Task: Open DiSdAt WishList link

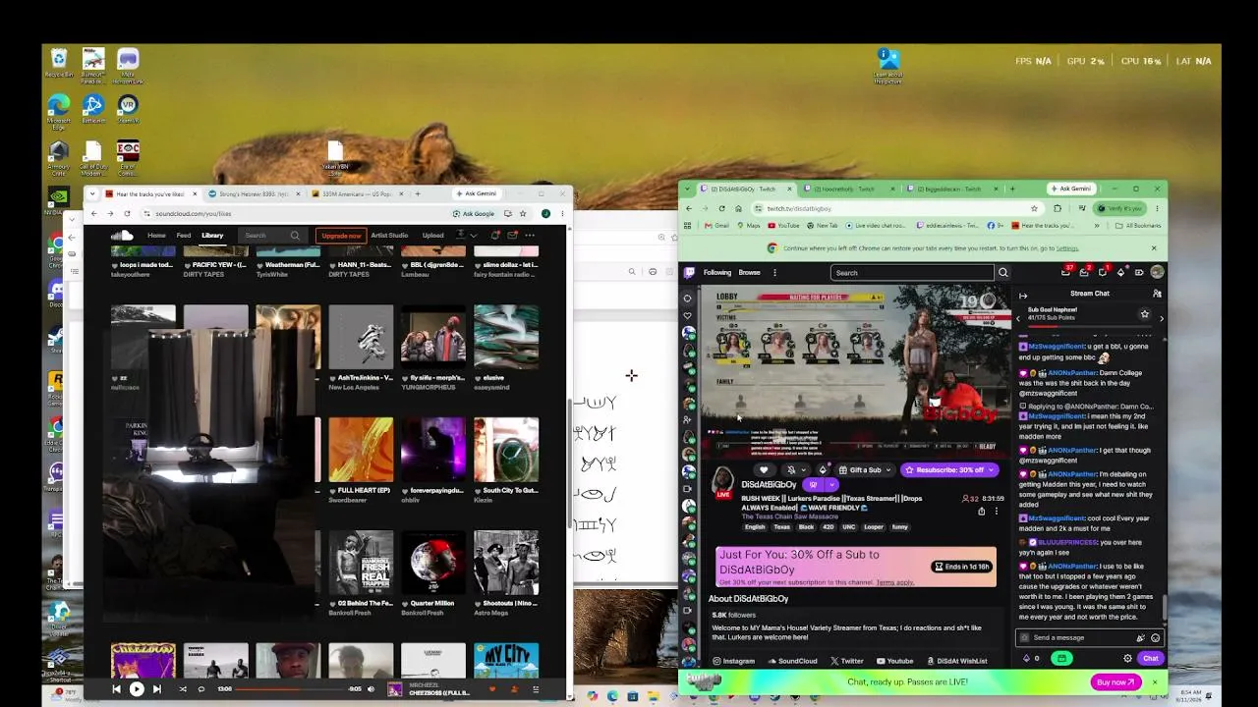Action: click(x=956, y=661)
